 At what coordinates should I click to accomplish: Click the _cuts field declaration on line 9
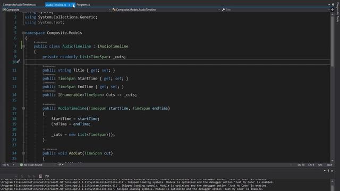coord(84,57)
